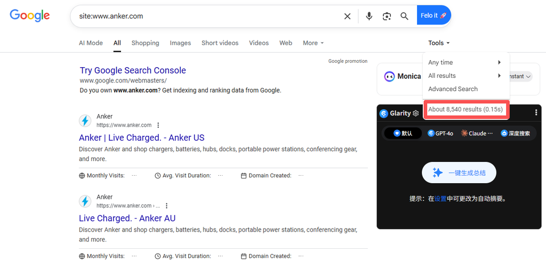546x261 pixels.
Task: Click Avg. Visit Duration clock icon under Anker US
Action: point(158,175)
